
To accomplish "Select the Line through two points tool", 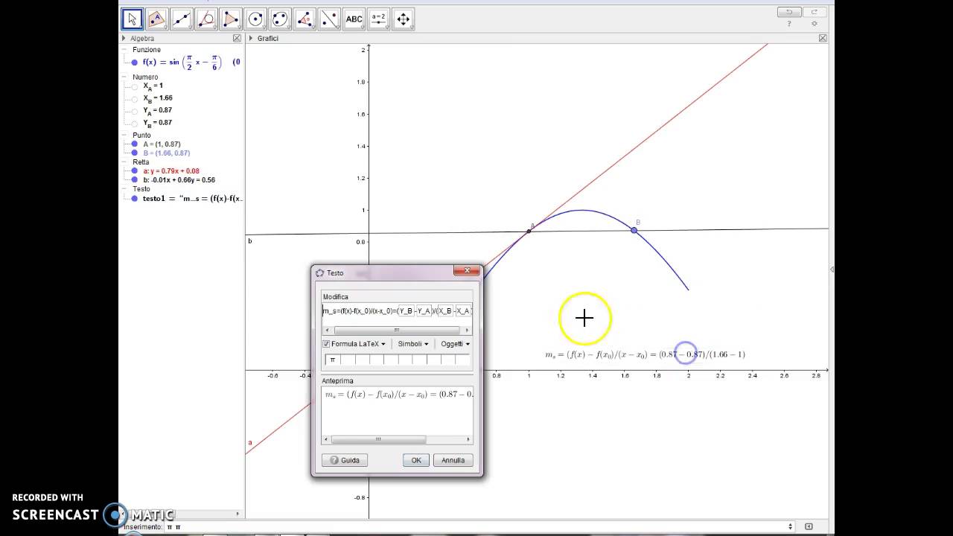I will point(181,19).
